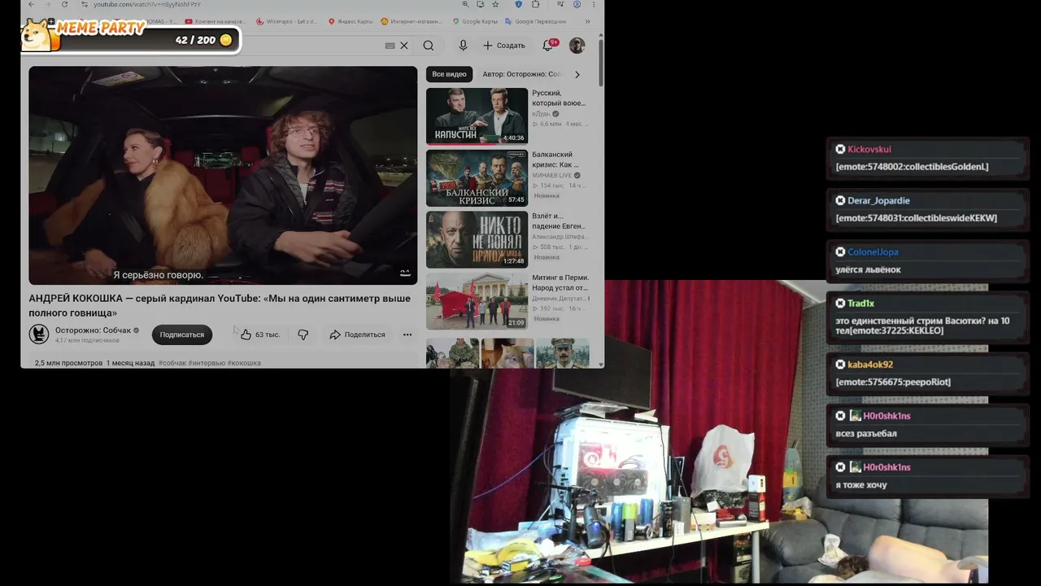
Task: Open the extensions puzzle icon
Action: click(x=535, y=4)
